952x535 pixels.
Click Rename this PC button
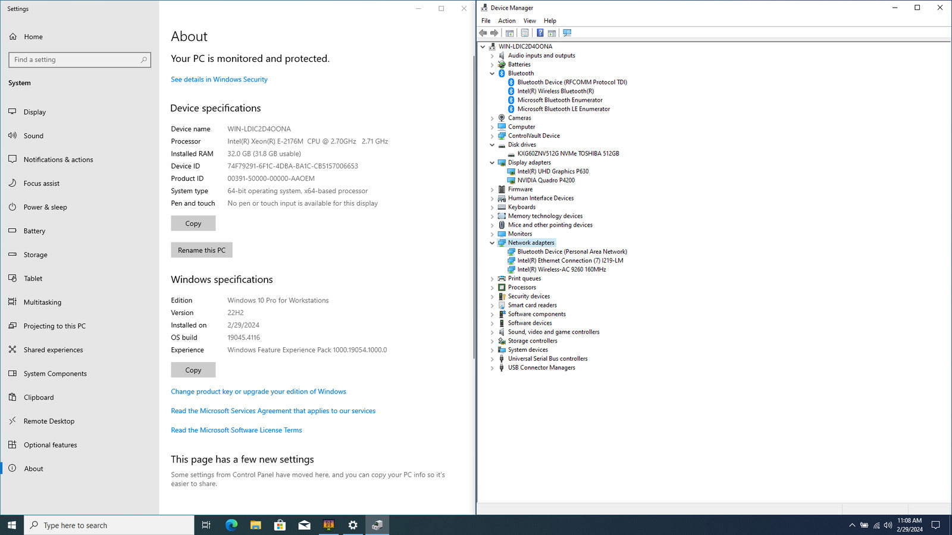click(x=202, y=250)
